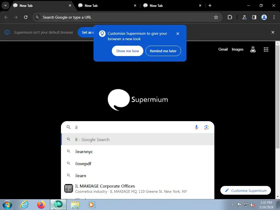
Task: Open the profile avatar menu
Action: point(264,17)
